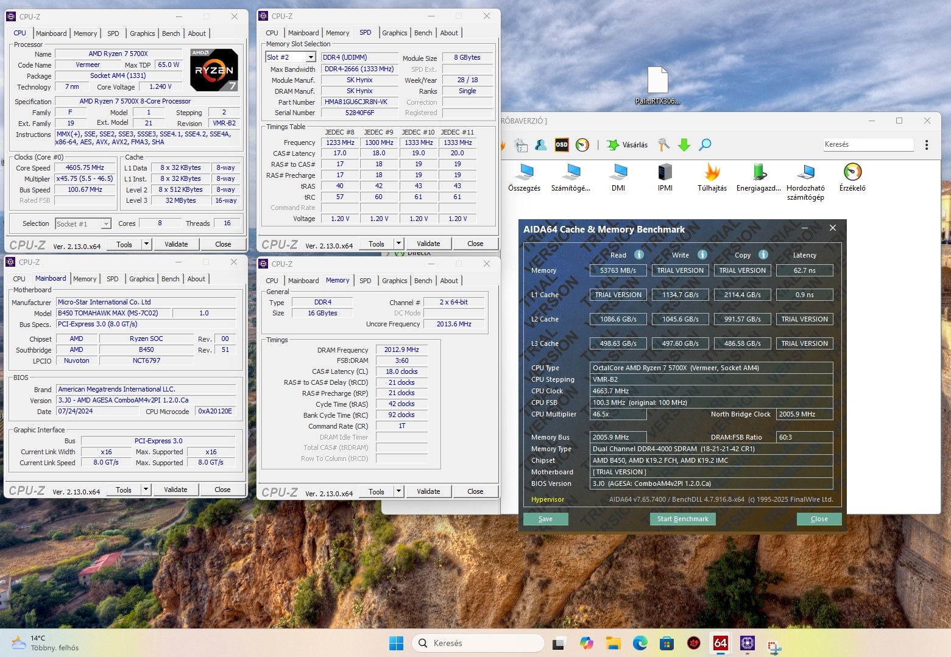The image size is (951, 657).
Task: Expand the Socket #1 selection dropdown
Action: click(106, 224)
